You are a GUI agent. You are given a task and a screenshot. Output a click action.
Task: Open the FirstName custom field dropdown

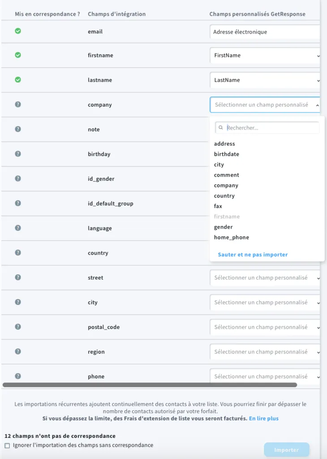pos(265,55)
